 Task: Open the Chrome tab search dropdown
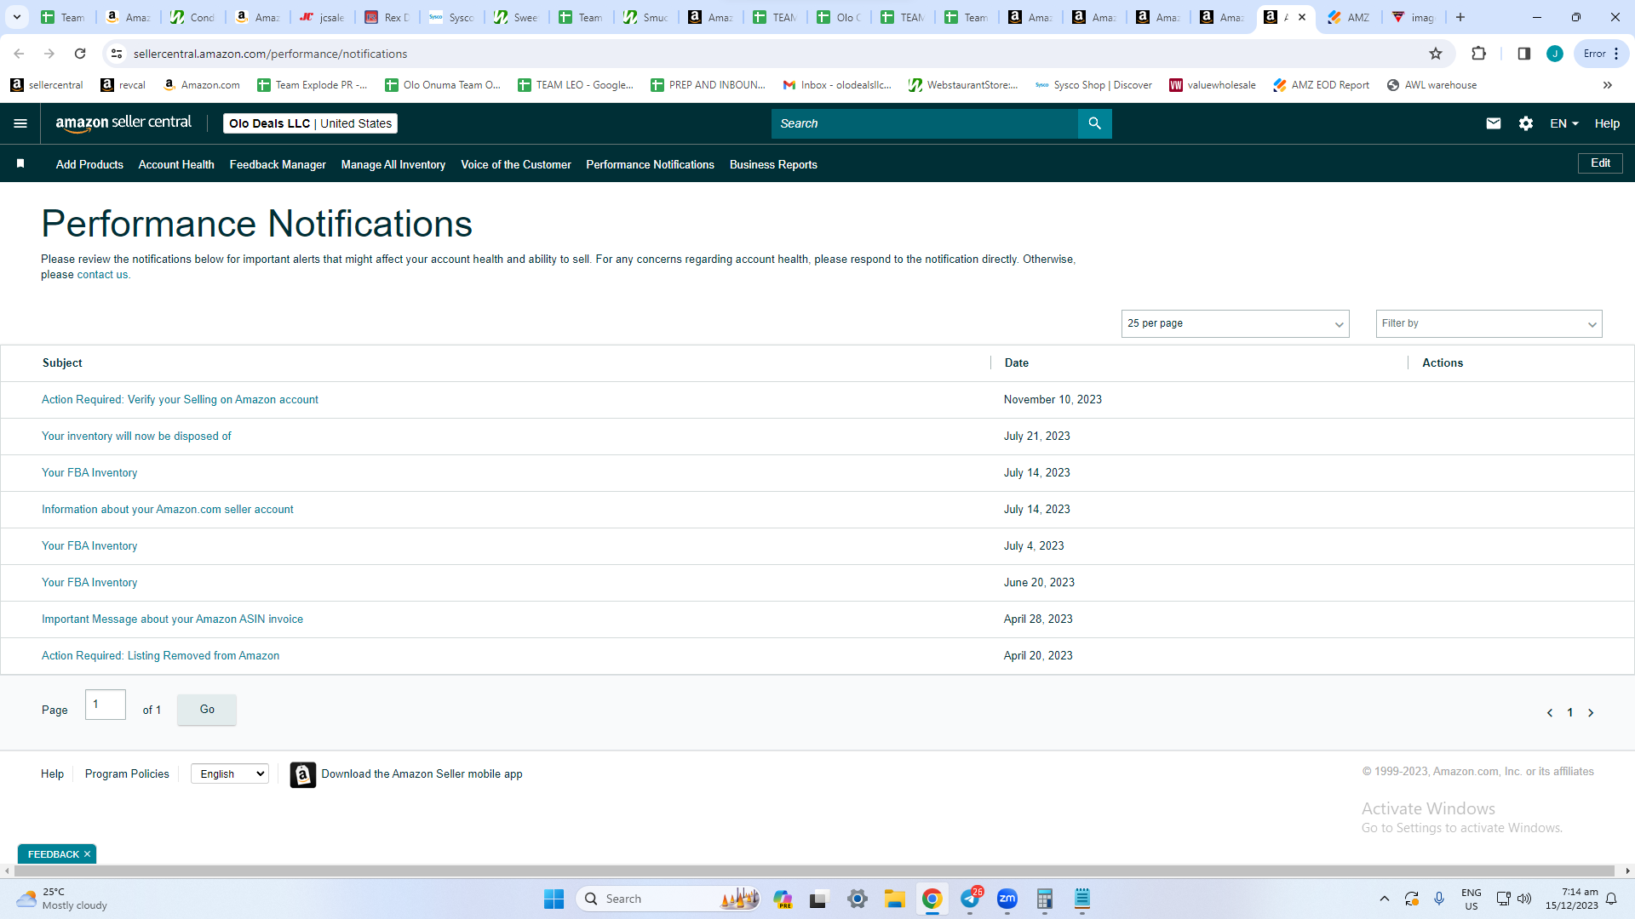pos(16,17)
